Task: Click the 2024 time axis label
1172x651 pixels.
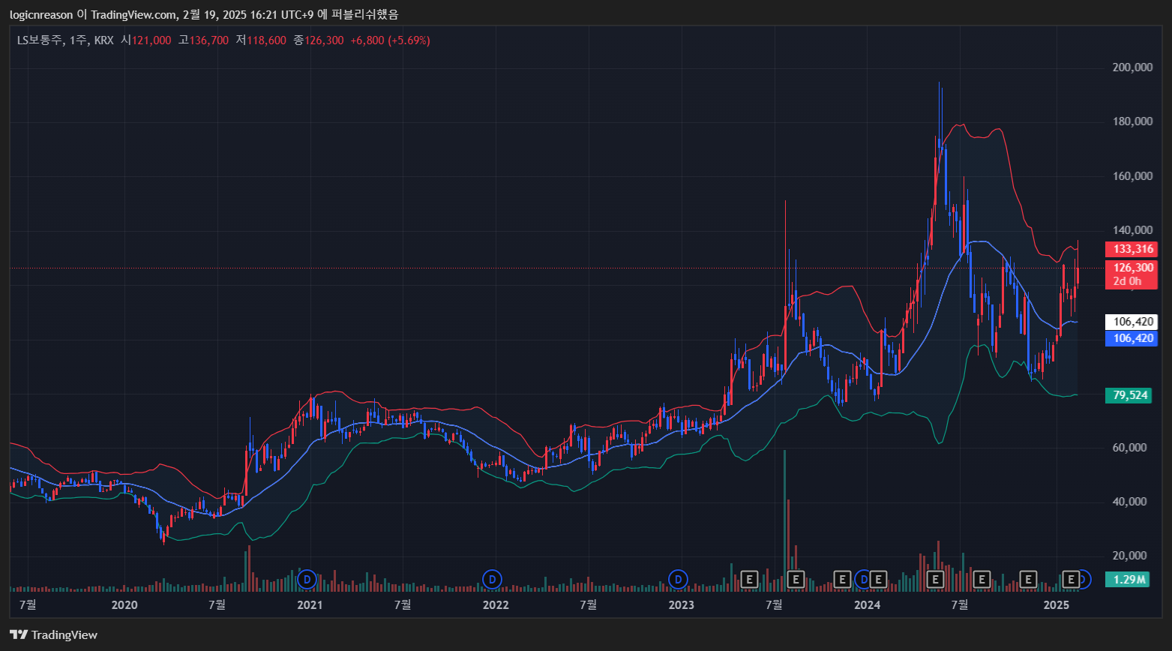Action: point(868,604)
